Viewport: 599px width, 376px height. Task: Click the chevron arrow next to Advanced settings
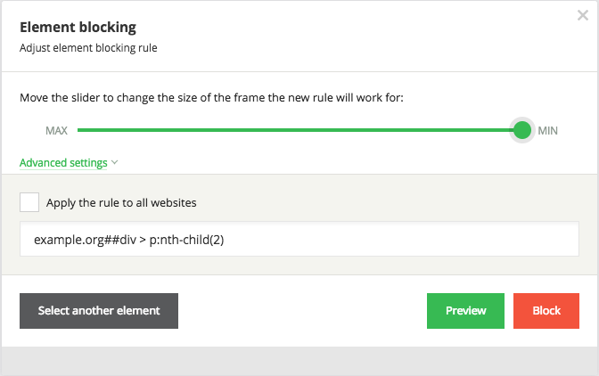(x=116, y=163)
